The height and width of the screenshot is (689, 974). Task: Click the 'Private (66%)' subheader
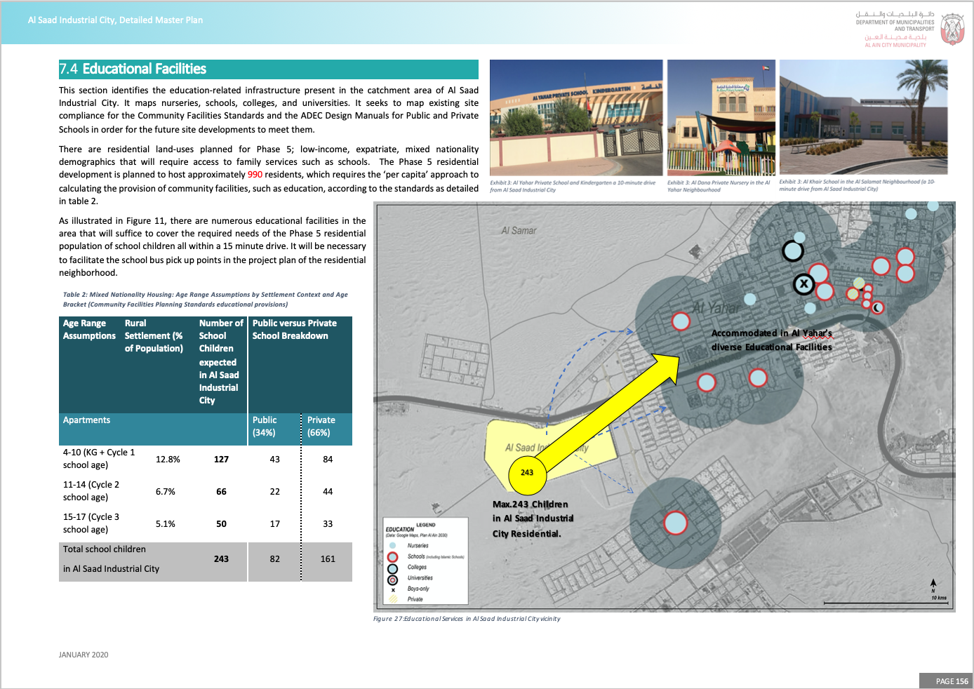coord(321,427)
